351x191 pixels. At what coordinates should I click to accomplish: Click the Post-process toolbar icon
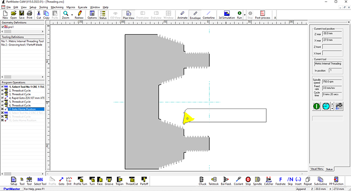(263, 15)
